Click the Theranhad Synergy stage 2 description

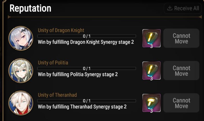tap(82, 106)
